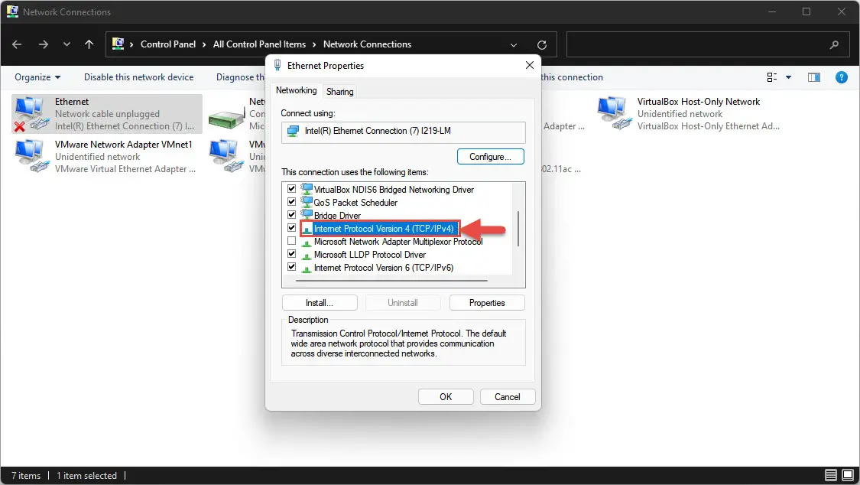Screen dimensions: 860x485
Task: Switch to the Networking tab
Action: [296, 90]
